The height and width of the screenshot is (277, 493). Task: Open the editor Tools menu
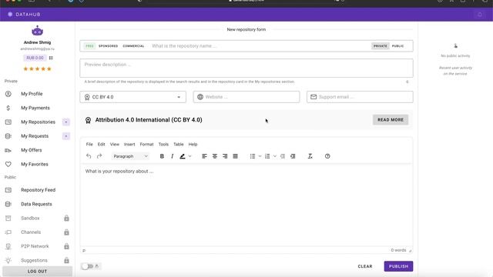click(x=163, y=145)
